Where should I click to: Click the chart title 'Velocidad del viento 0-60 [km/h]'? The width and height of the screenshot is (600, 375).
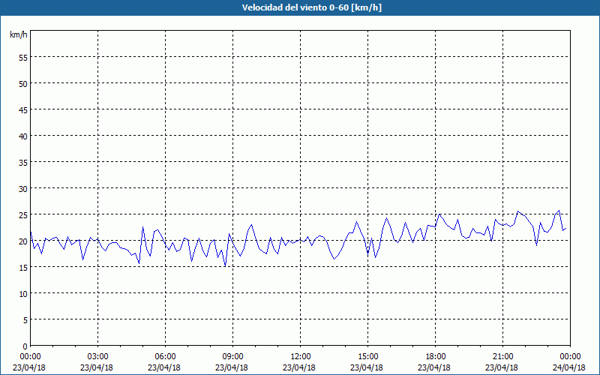311,7
